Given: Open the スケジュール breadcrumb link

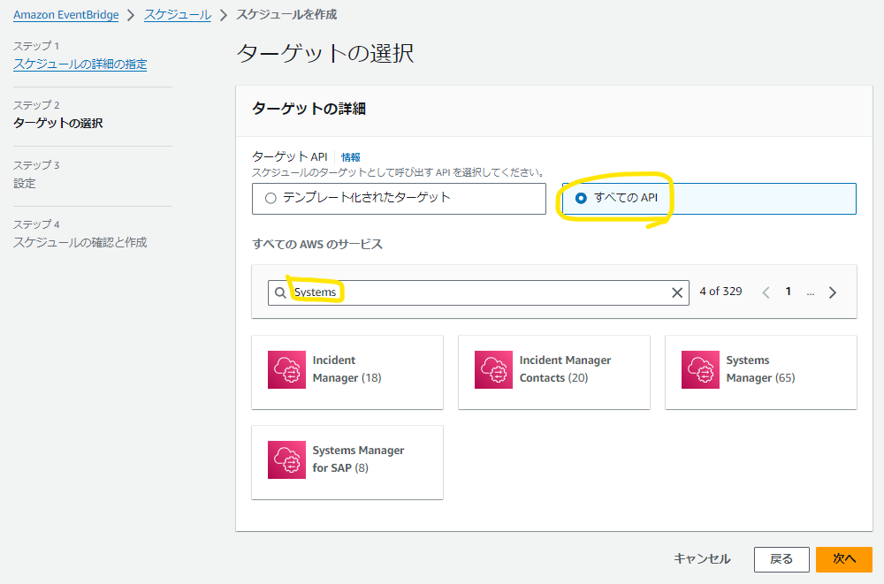Looking at the screenshot, I should coord(178,15).
